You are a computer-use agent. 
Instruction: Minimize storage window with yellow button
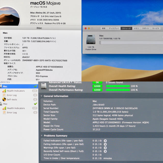click(89, 28)
